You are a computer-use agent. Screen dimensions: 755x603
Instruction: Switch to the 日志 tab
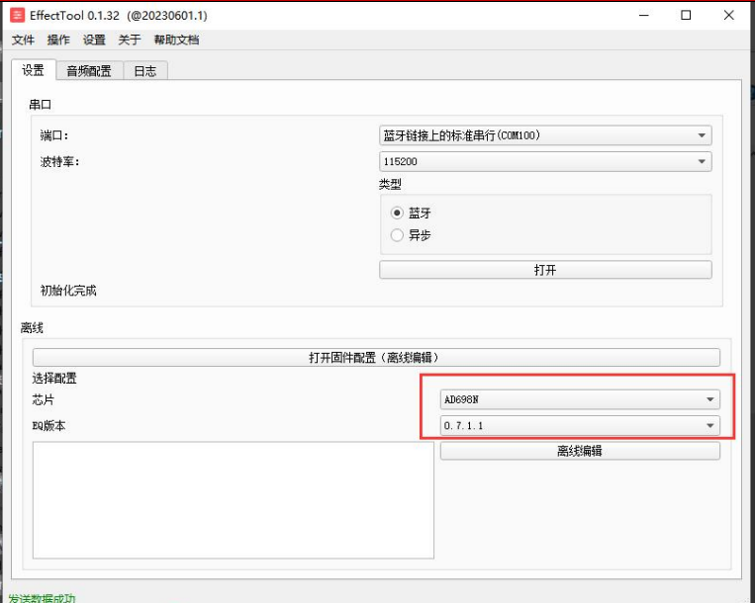coord(145,71)
